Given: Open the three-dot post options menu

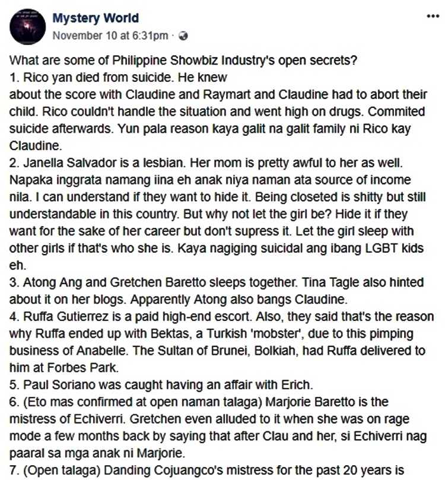Looking at the screenshot, I should coord(433,16).
